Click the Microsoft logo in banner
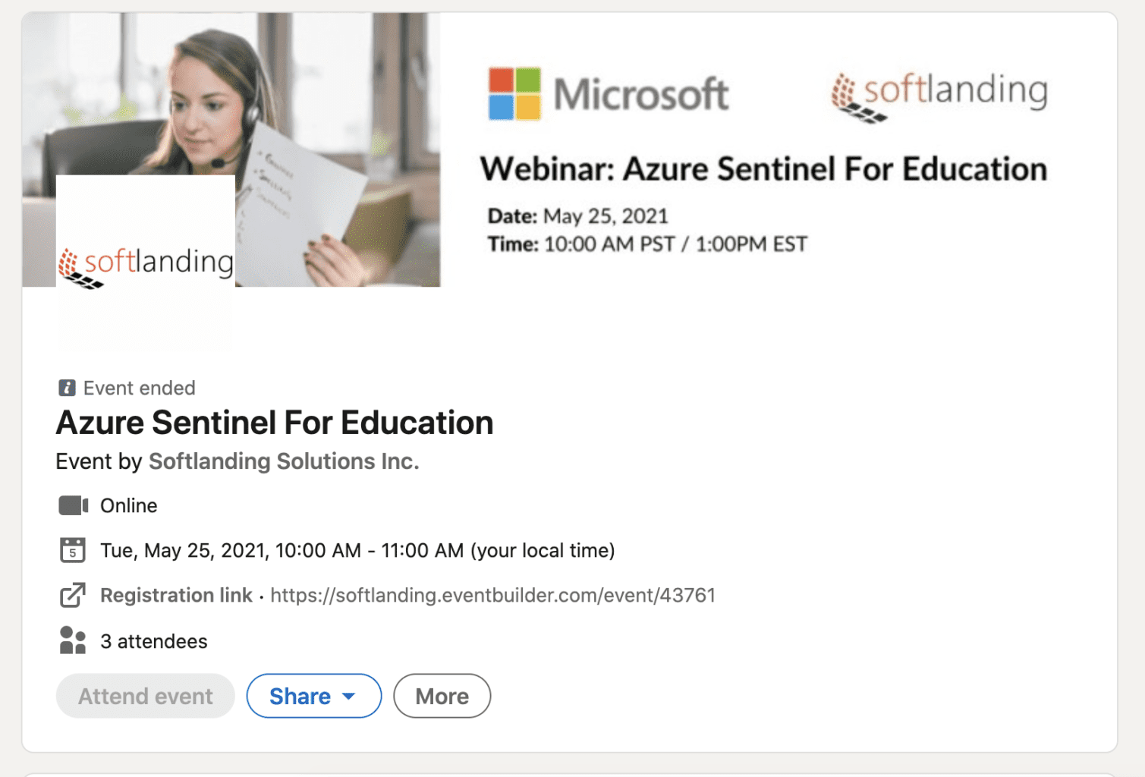The height and width of the screenshot is (777, 1145). [x=608, y=94]
